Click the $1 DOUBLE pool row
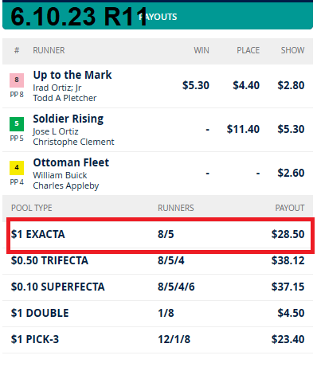 pyautogui.click(x=158, y=314)
